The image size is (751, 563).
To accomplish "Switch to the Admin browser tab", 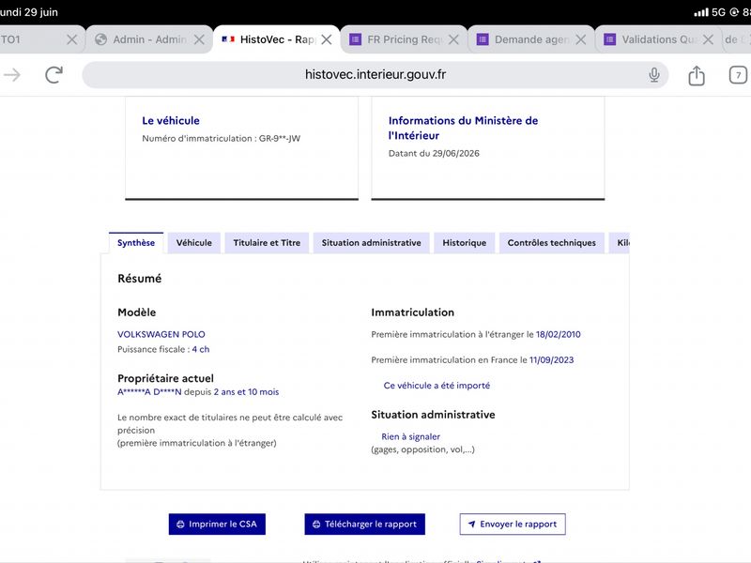I will tap(149, 39).
